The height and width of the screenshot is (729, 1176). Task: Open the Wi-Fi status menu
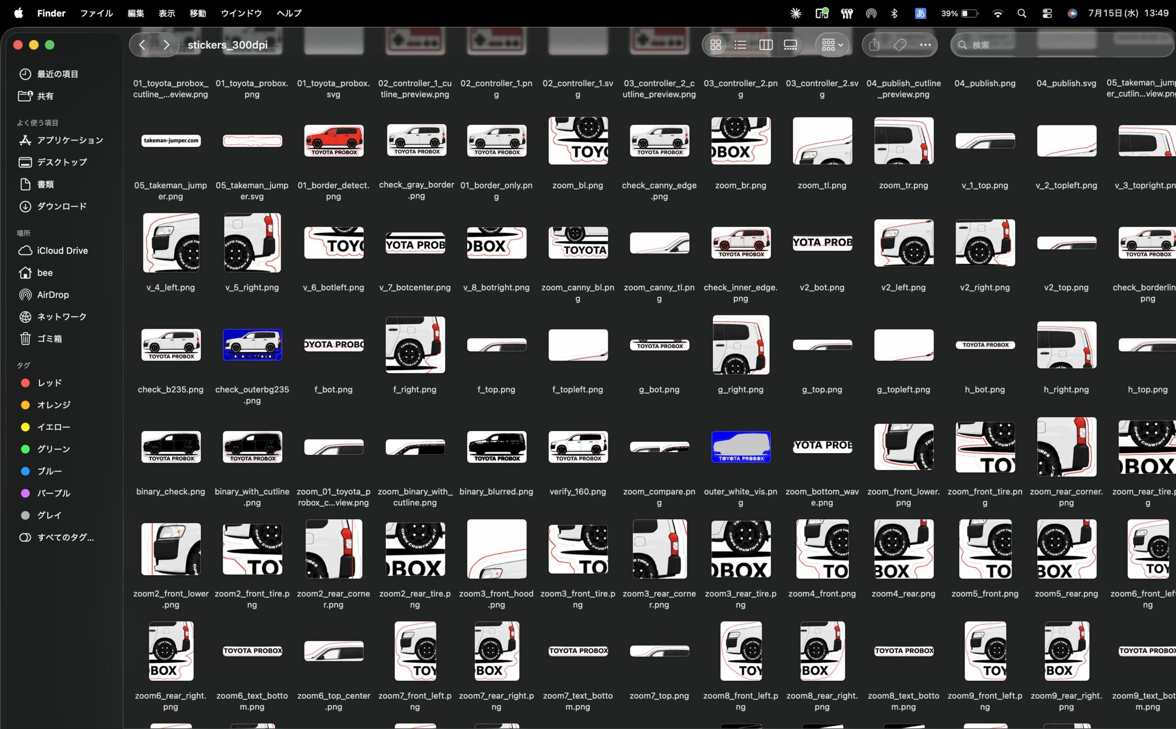997,13
